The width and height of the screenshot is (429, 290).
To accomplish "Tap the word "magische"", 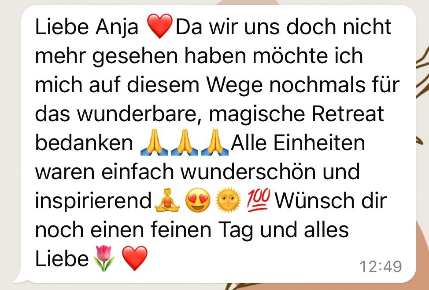I will pos(257,115).
